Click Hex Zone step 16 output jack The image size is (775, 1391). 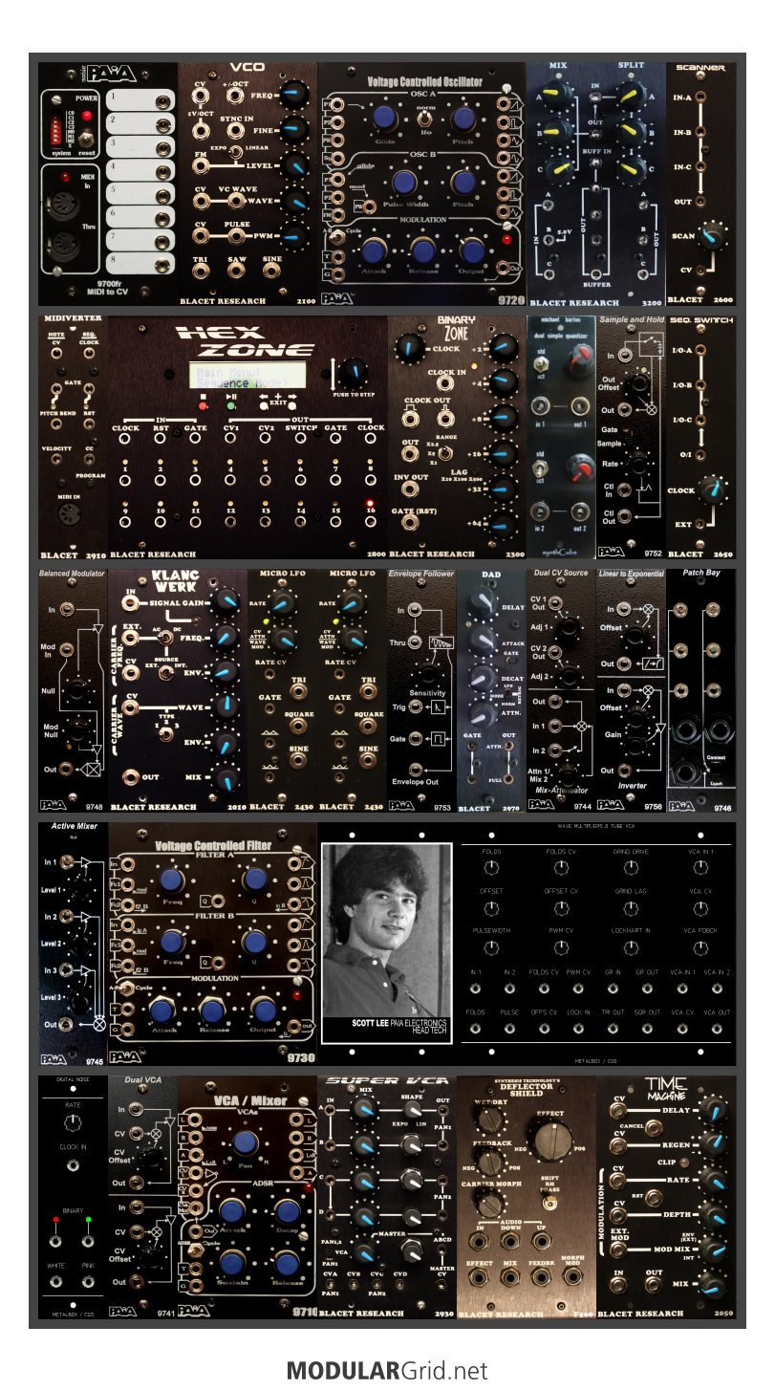click(371, 524)
